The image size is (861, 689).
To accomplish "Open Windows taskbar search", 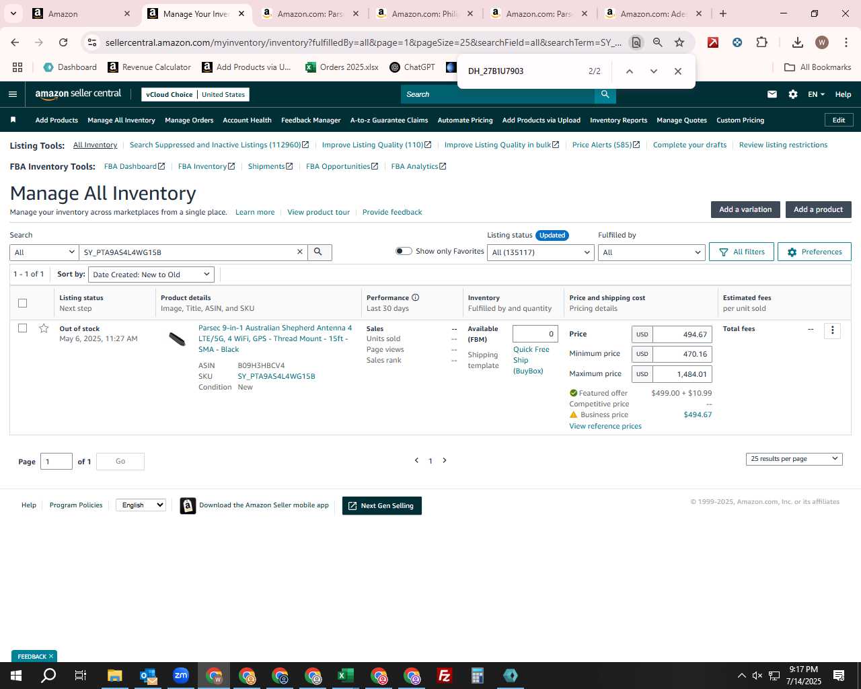I will [48, 676].
